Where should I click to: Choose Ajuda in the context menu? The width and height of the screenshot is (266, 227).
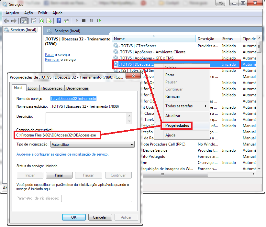click(183, 135)
